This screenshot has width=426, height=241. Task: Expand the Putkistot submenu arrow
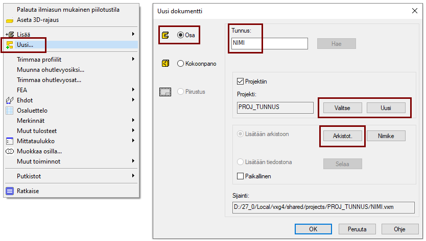tap(133, 176)
